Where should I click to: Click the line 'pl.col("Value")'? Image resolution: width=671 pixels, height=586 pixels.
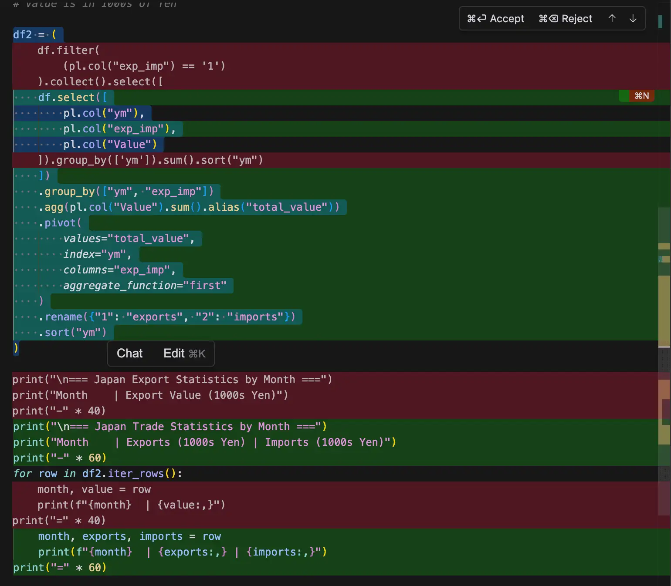coord(110,145)
